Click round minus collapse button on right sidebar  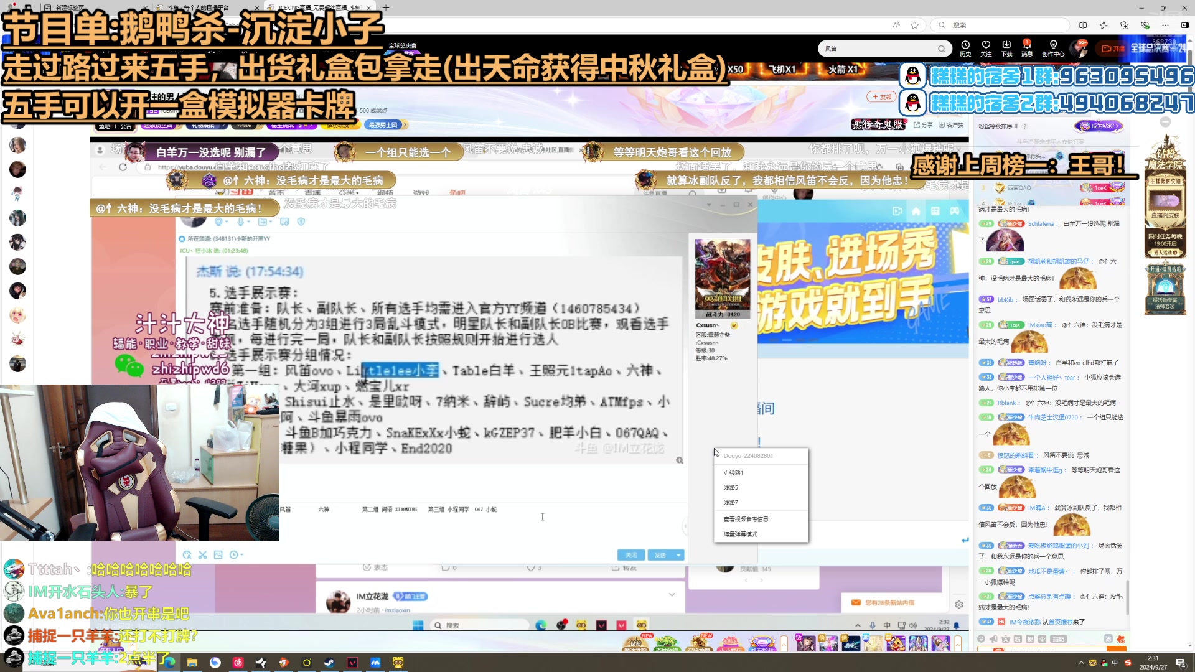(x=1166, y=122)
